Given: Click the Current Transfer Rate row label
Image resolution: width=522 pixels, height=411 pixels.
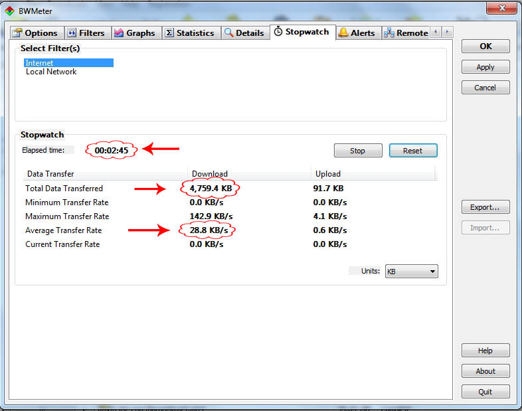Looking at the screenshot, I should pyautogui.click(x=62, y=244).
